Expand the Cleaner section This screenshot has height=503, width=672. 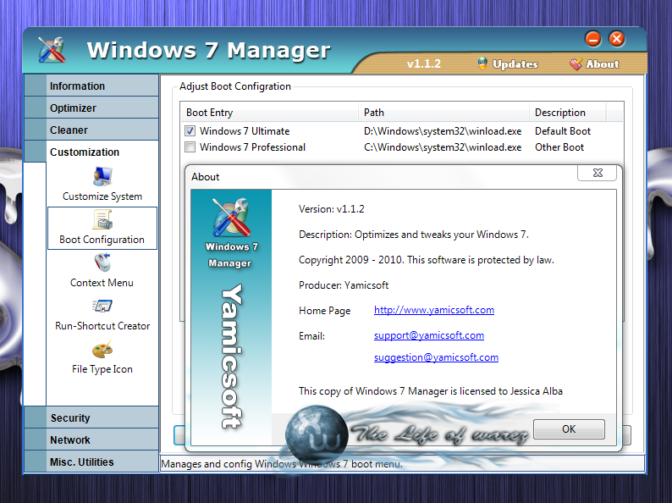(91, 130)
